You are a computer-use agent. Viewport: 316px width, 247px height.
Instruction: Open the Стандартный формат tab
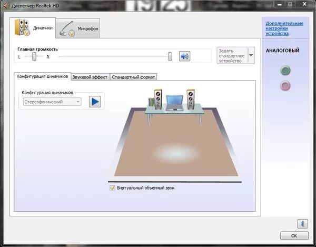[133, 77]
